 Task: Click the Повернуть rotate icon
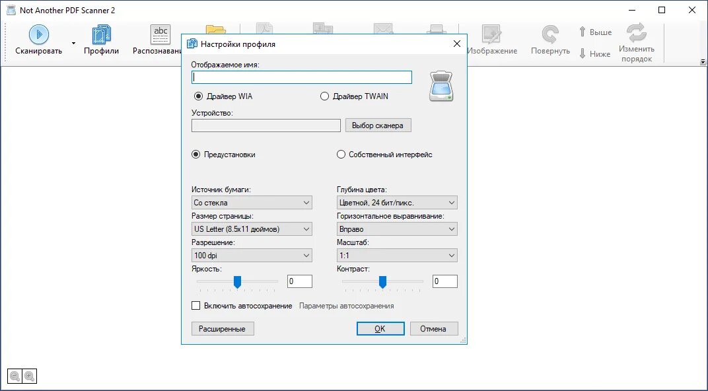click(550, 35)
